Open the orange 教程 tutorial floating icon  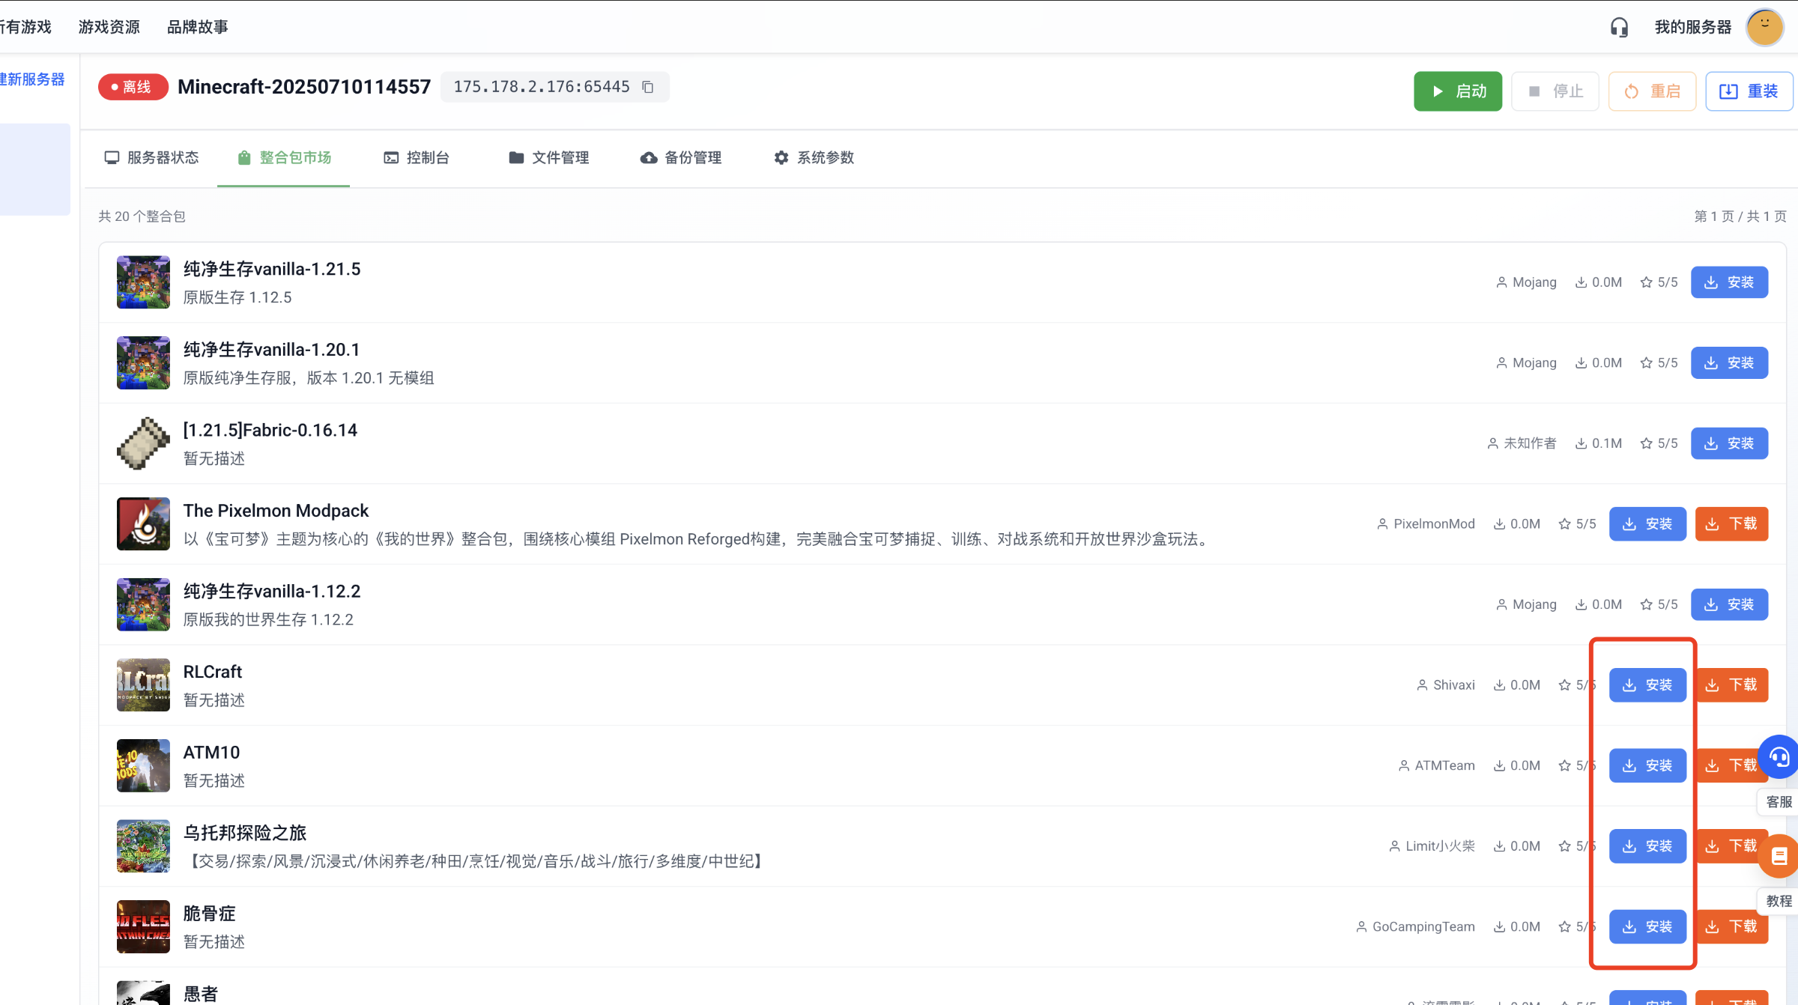(x=1780, y=856)
